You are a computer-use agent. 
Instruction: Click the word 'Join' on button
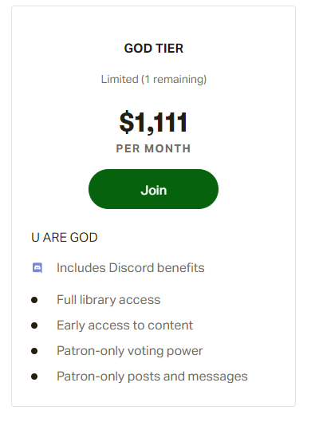tap(154, 191)
